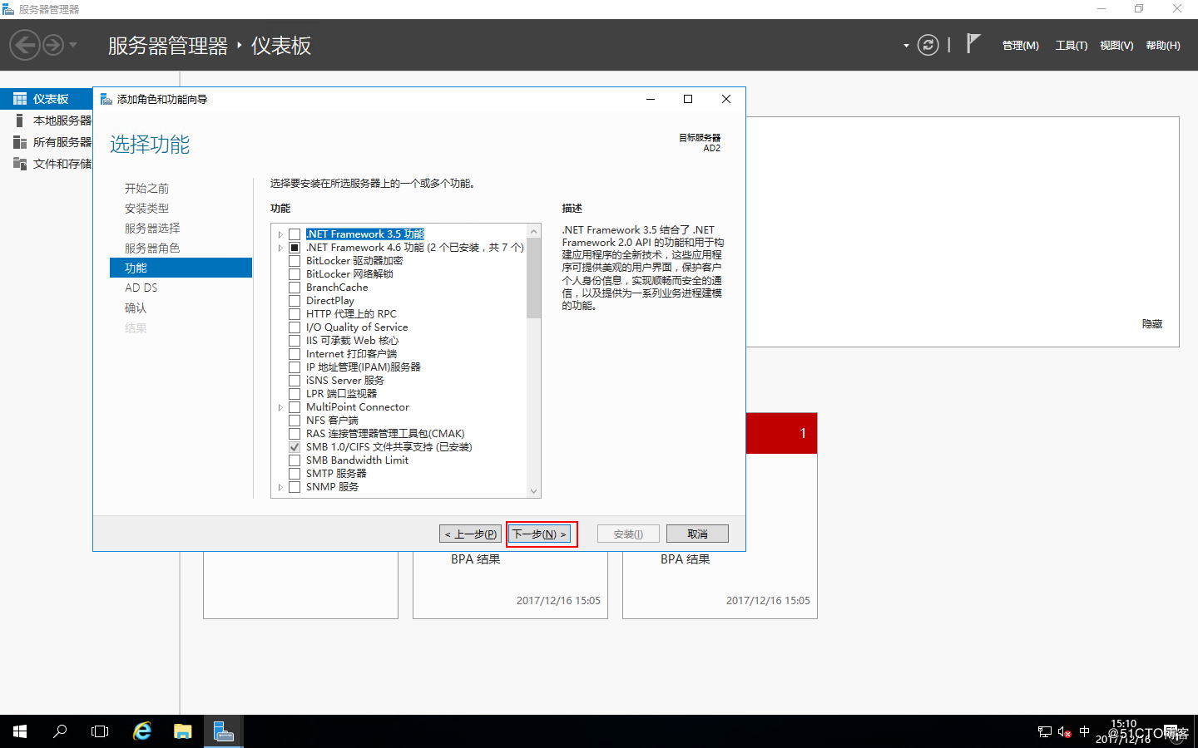The width and height of the screenshot is (1198, 748).
Task: Click feature list scroll up arrow
Action: (x=534, y=230)
